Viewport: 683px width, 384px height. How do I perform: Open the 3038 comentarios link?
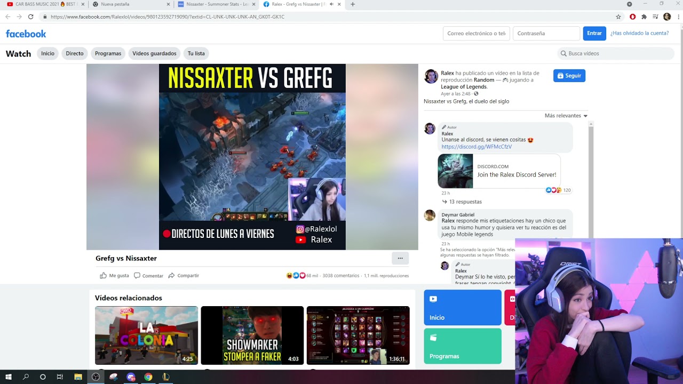click(x=340, y=276)
